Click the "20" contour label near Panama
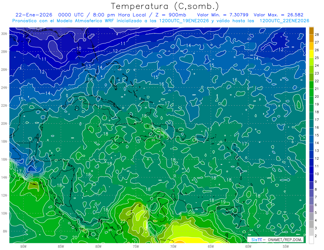 [x=75, y=237]
